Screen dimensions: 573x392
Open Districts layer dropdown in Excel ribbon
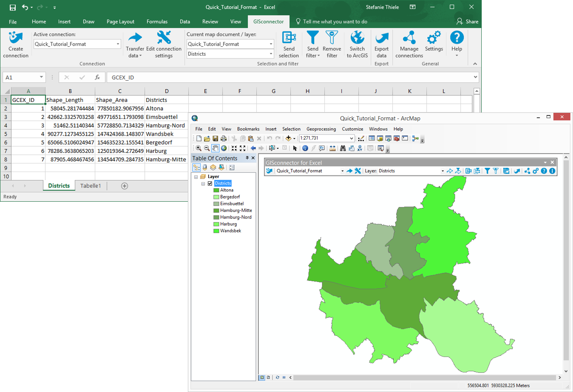pos(271,54)
